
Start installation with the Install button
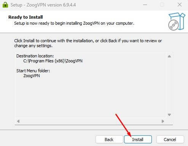click(x=138, y=140)
